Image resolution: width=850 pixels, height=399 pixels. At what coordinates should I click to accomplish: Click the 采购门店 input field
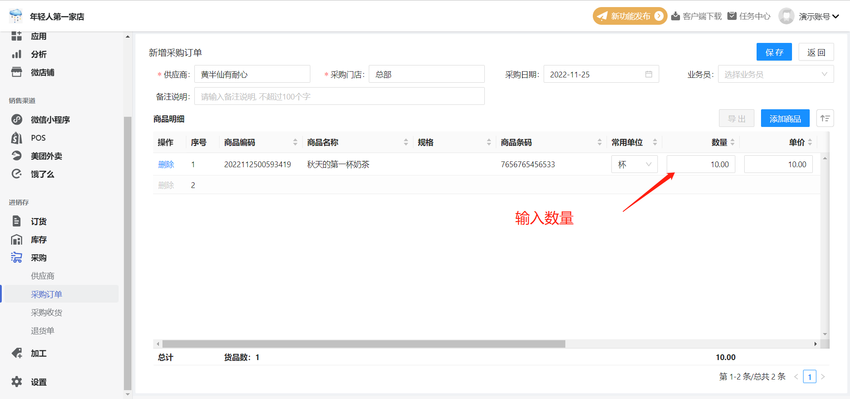(427, 74)
